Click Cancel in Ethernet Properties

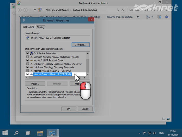point(85,109)
